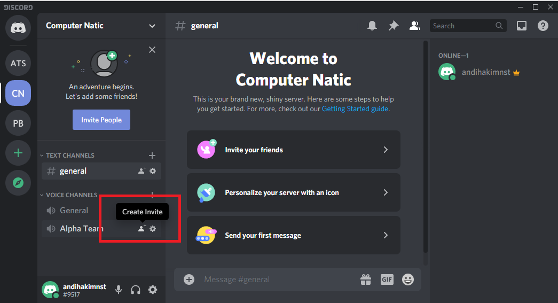Click the search magnifier icon
558x303 pixels.
pos(499,26)
